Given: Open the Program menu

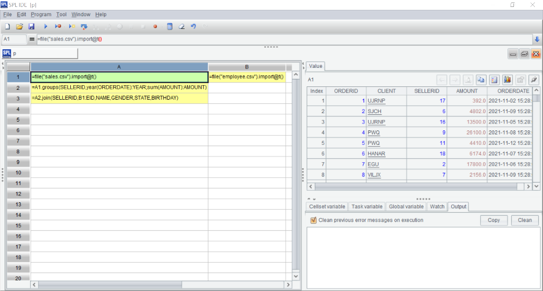Looking at the screenshot, I should 41,14.
